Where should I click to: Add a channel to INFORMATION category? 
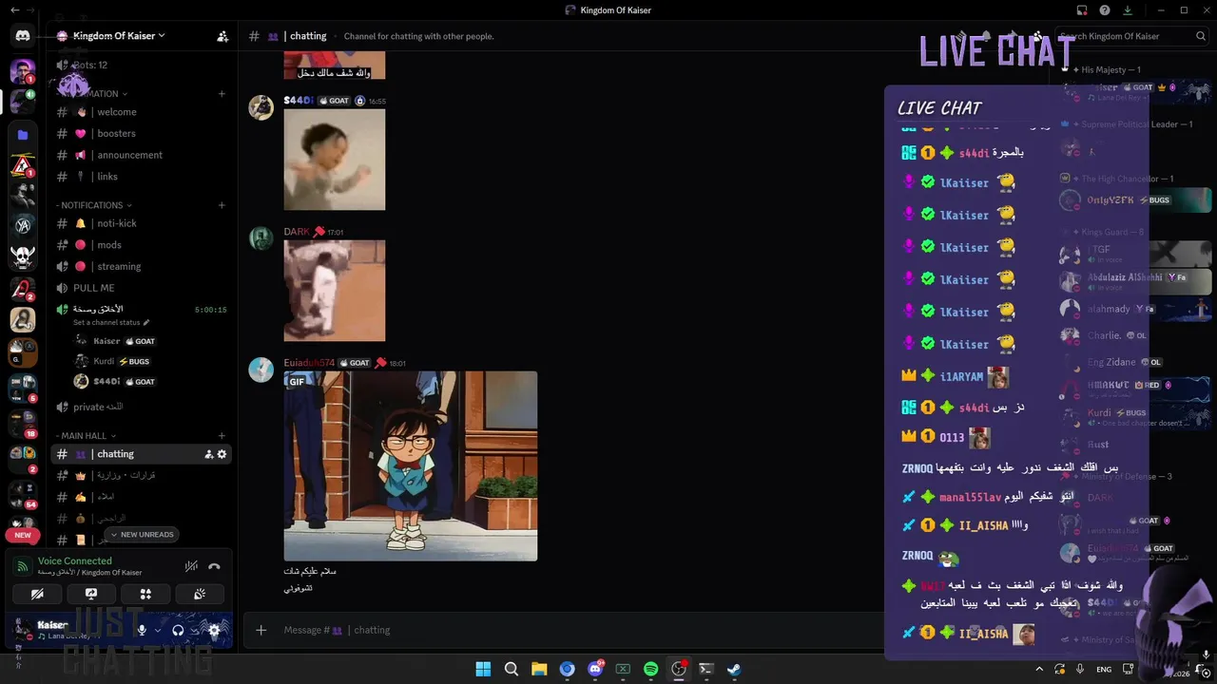coord(222,94)
